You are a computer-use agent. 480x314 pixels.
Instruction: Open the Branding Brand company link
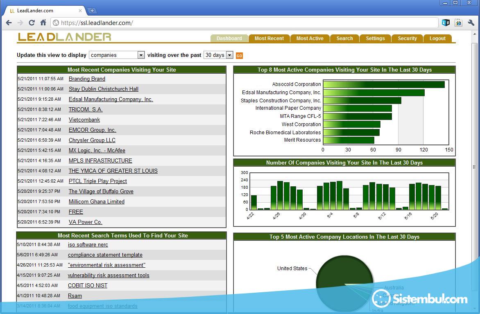pos(87,79)
